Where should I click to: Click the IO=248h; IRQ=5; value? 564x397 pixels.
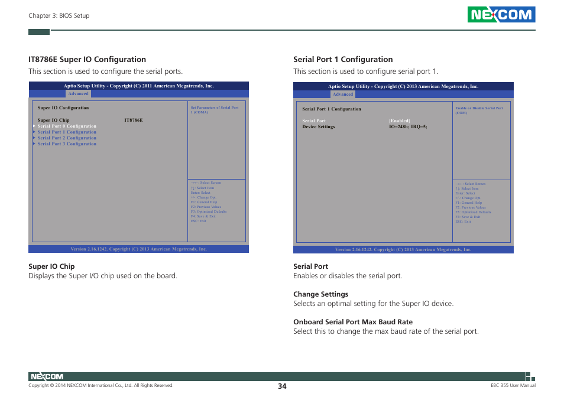click(408, 126)
